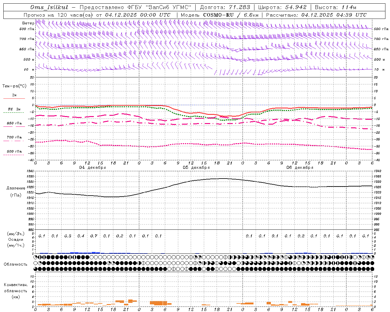Click the '(мм/1ч.)' precipitation unit label
The width and height of the screenshot is (390, 312).
pyautogui.click(x=16, y=245)
